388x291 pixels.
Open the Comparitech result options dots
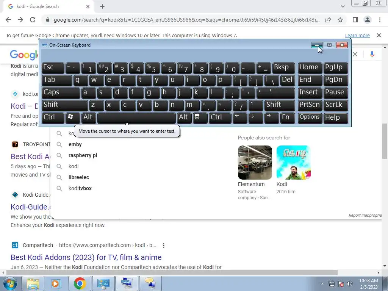click(164, 246)
